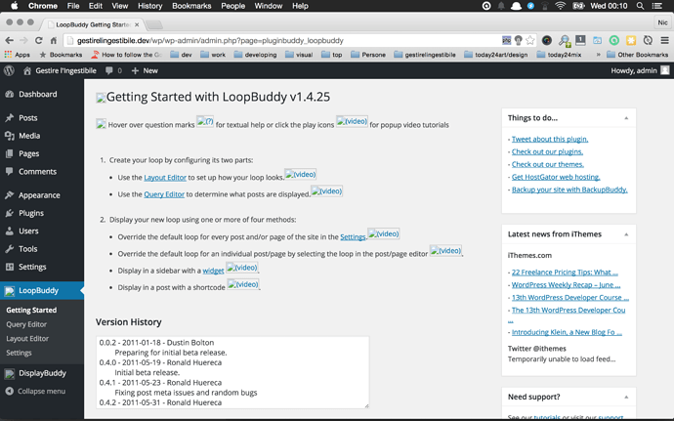Viewport: 674px width, 421px height.
Task: Open Check out our themes link
Action: coord(548,164)
